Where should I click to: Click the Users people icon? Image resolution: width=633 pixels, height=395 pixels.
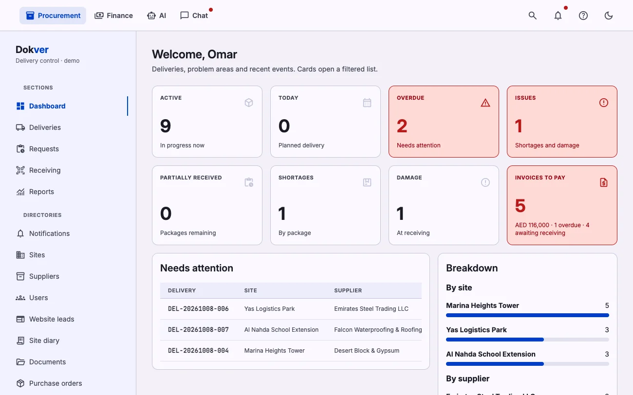coord(20,298)
